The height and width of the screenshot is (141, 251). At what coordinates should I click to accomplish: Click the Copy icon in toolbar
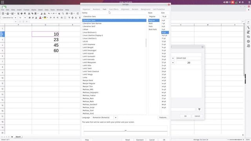[x=32, y=14]
